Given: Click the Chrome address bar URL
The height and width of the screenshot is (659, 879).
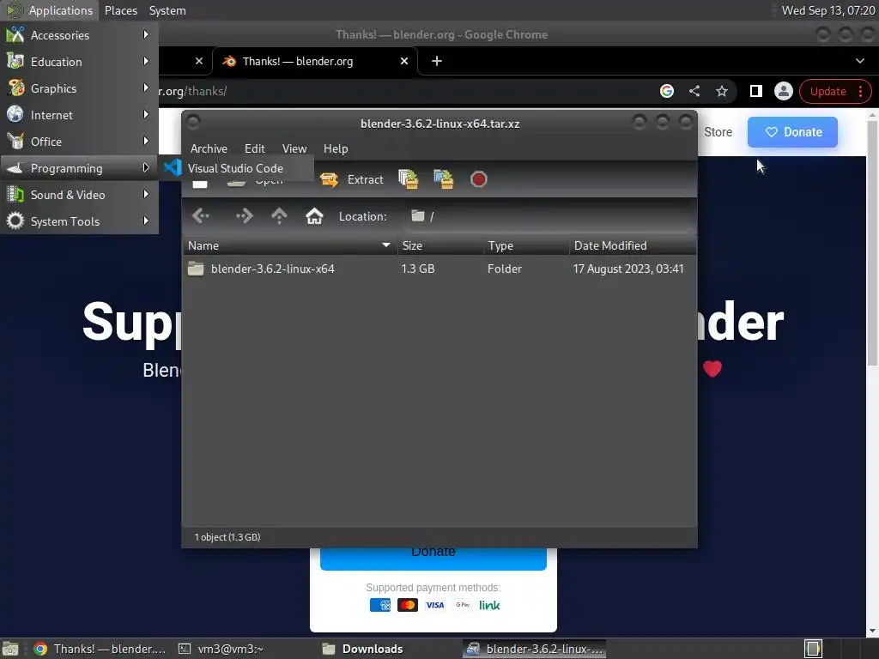Looking at the screenshot, I should 193,91.
